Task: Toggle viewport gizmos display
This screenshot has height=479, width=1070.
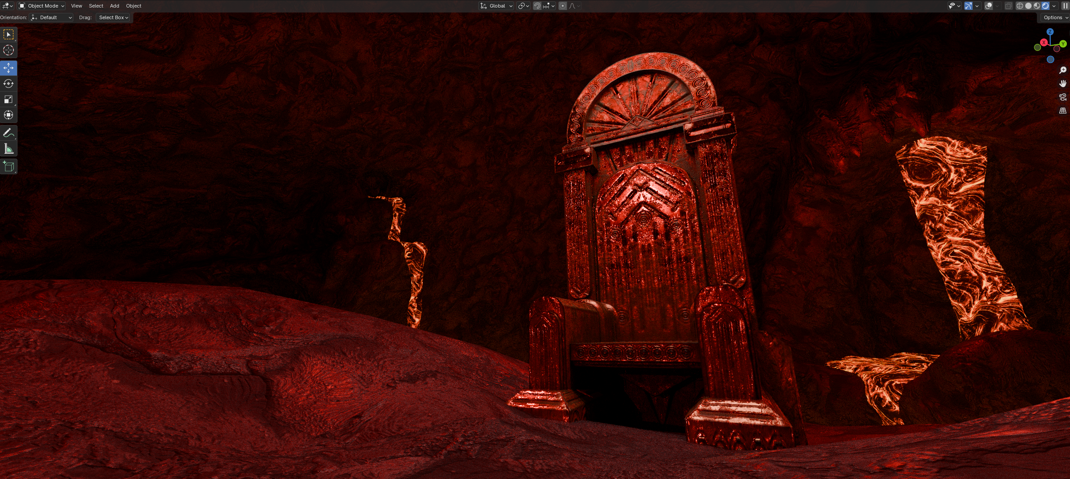Action: [x=968, y=6]
